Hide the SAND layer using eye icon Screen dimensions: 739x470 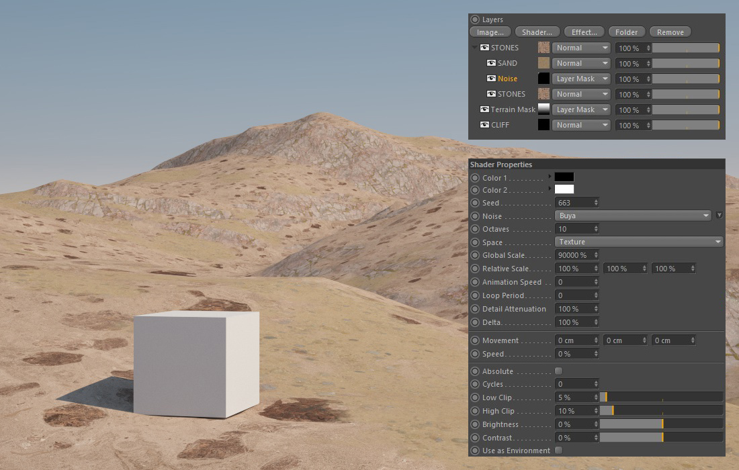pos(491,63)
